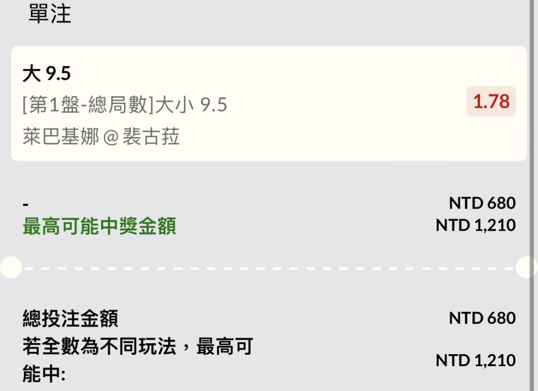Select the bold 大 9.5 bet title

(x=47, y=74)
